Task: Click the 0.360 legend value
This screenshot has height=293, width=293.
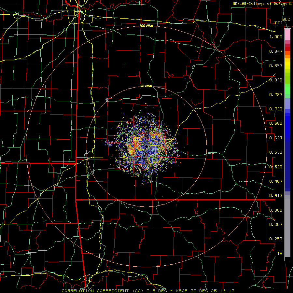Action: (x=276, y=210)
